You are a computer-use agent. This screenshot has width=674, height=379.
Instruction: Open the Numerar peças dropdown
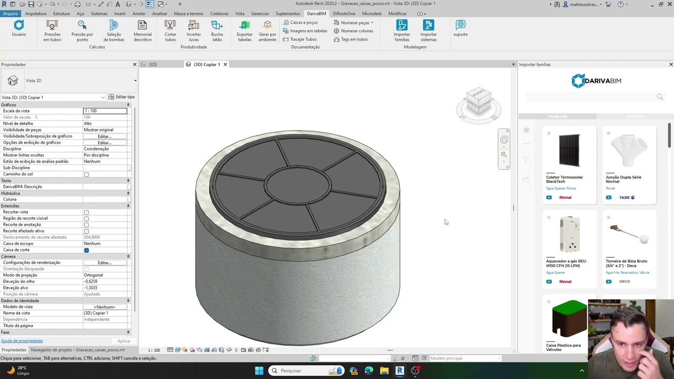[372, 23]
